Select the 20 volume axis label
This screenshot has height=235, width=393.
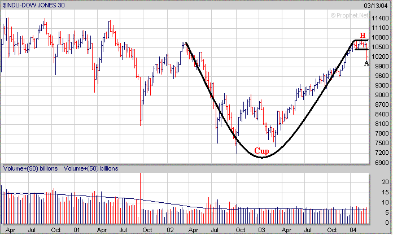tap(385, 182)
